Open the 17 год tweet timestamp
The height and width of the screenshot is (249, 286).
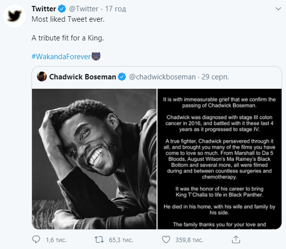pyautogui.click(x=116, y=9)
